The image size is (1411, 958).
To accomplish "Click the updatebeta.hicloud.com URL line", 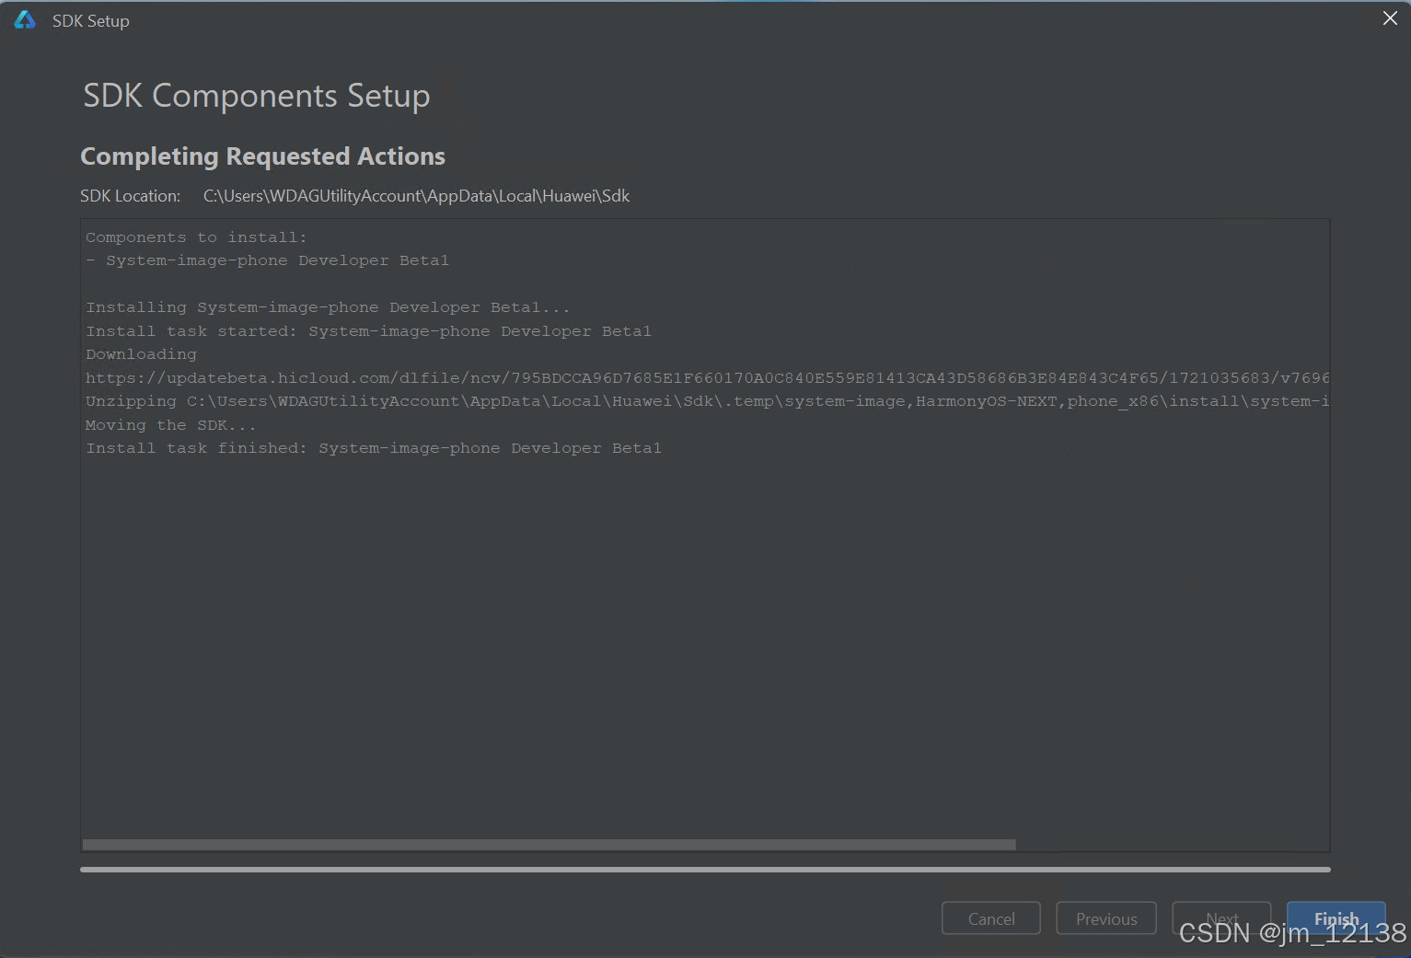I will coord(707,378).
